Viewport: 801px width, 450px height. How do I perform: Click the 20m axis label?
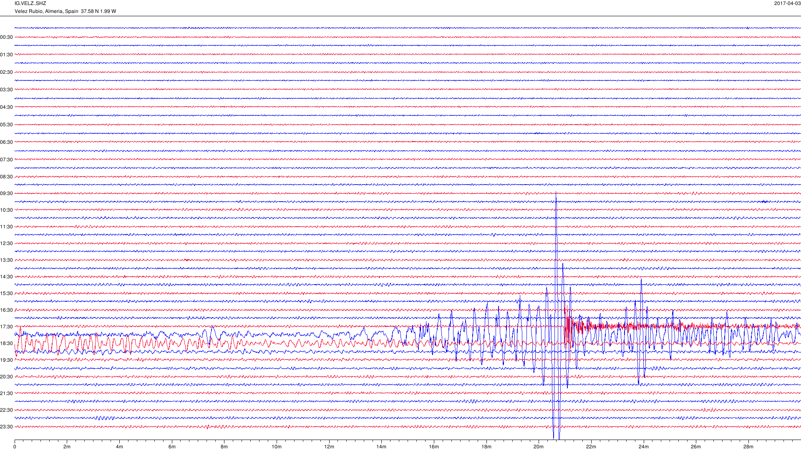(539, 447)
